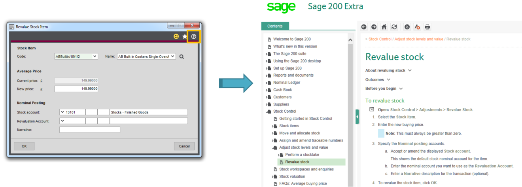The height and width of the screenshot is (187, 522).
Task: Open Nominal Ledger topic
Action: coord(287,83)
